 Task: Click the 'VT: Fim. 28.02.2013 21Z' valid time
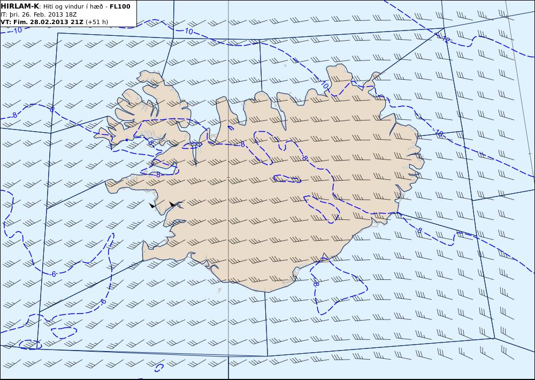pyautogui.click(x=42, y=22)
